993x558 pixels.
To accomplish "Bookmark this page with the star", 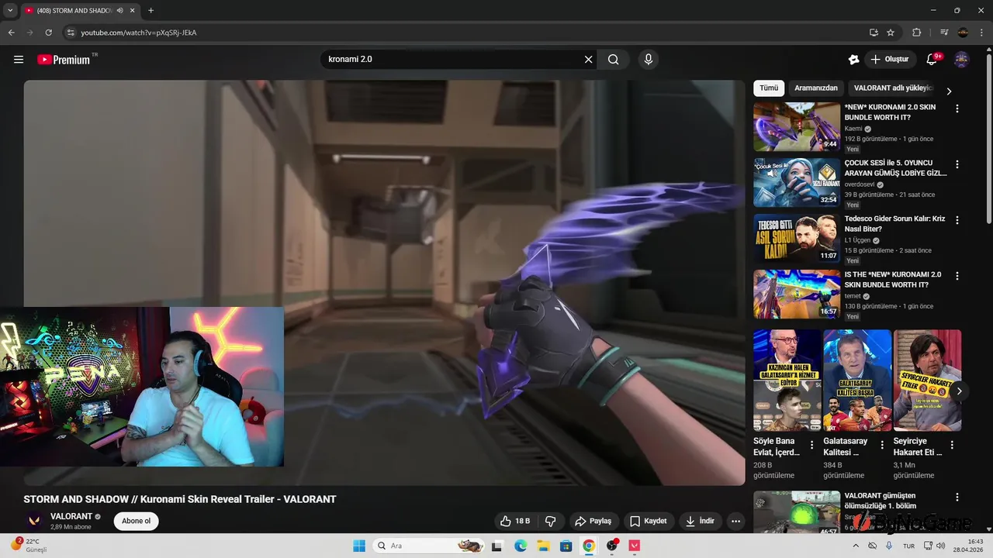I will pyautogui.click(x=891, y=33).
